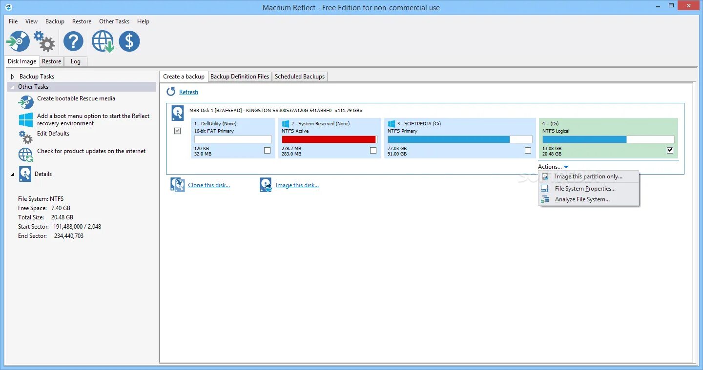Collapse the Details section triangle
Screen dimensions: 703x370
[13, 174]
